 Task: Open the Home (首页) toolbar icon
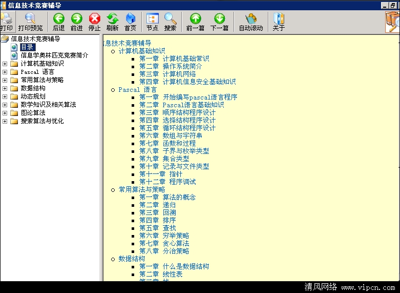pyautogui.click(x=131, y=19)
